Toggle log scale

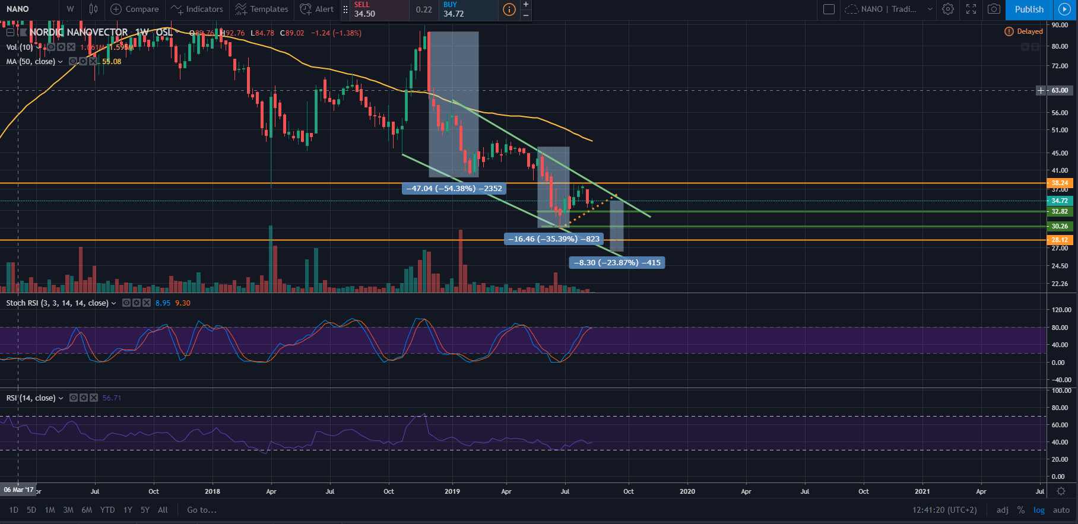pyautogui.click(x=1039, y=510)
